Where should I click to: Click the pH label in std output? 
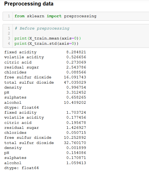(x=7, y=153)
